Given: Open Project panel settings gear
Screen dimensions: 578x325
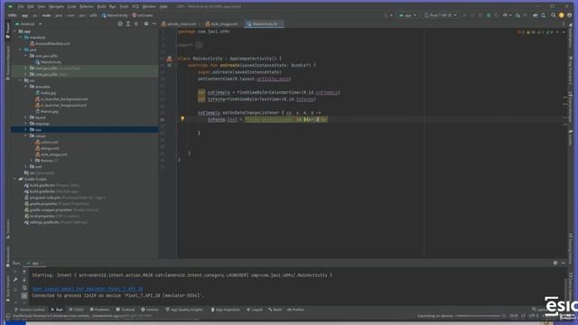Looking at the screenshot, I should (x=146, y=24).
